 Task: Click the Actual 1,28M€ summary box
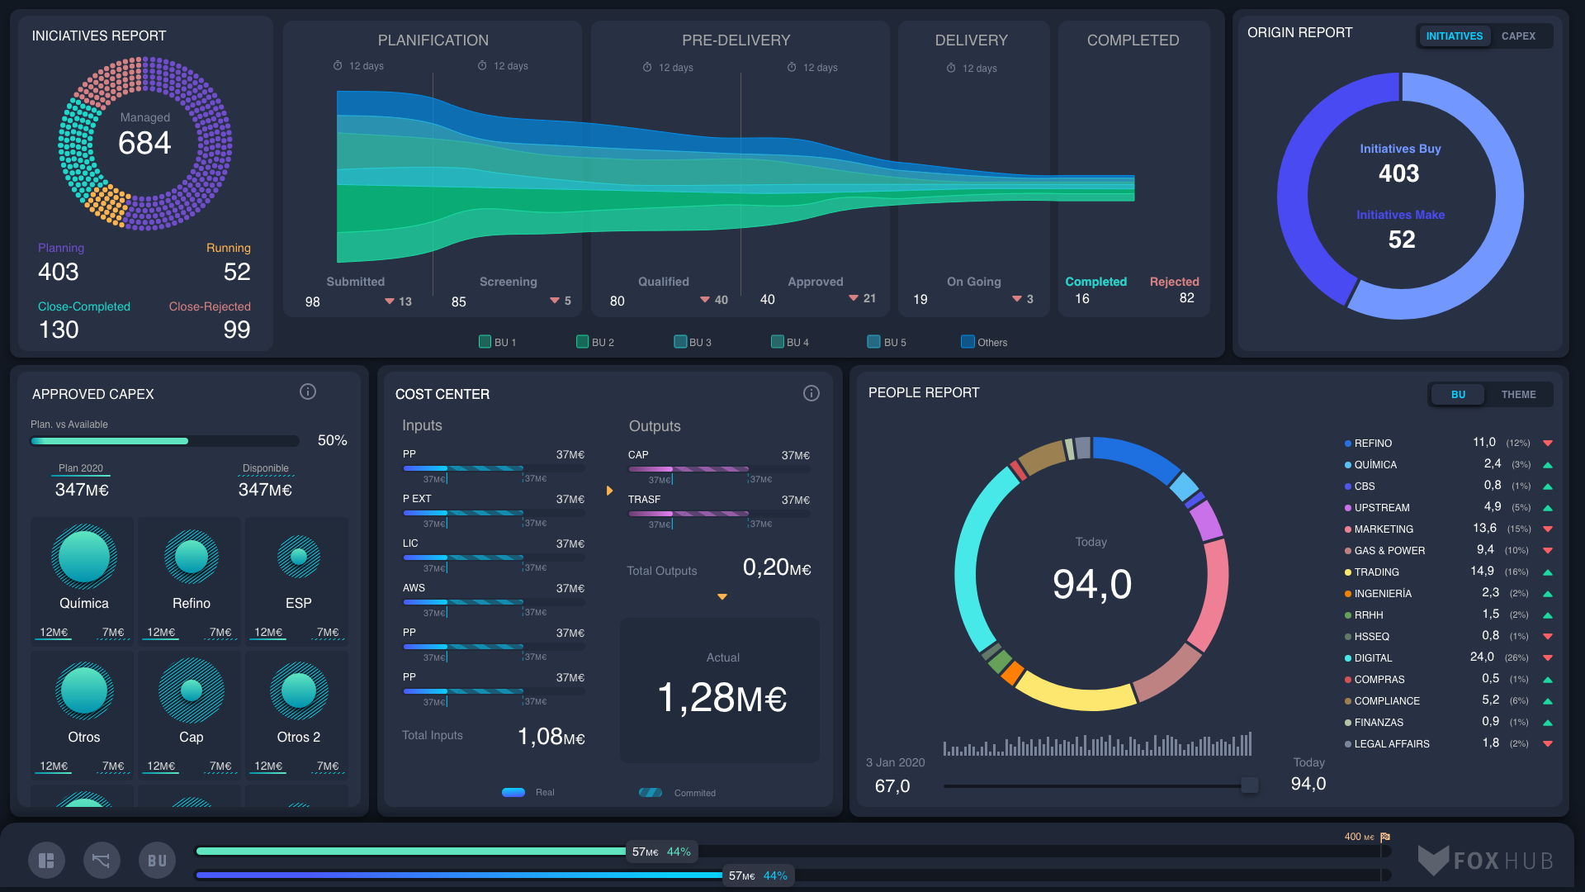[x=720, y=690]
